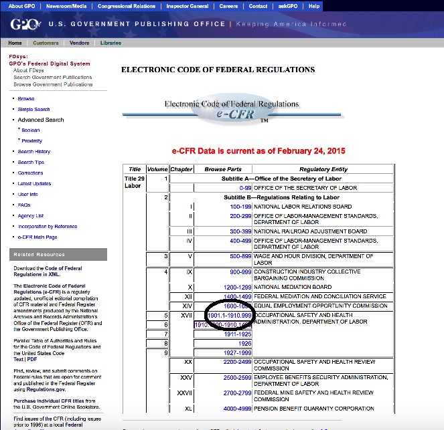Image resolution: width=444 pixels, height=430 pixels.
Task: Open Contact in top navigation
Action: (258, 6)
